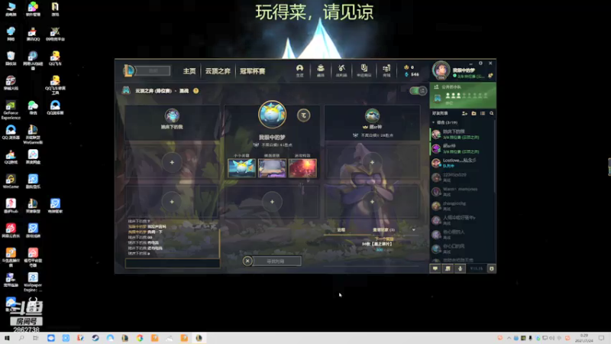The height and width of the screenshot is (344, 611).
Task: Click the third player's penguin avatar
Action: point(372,115)
